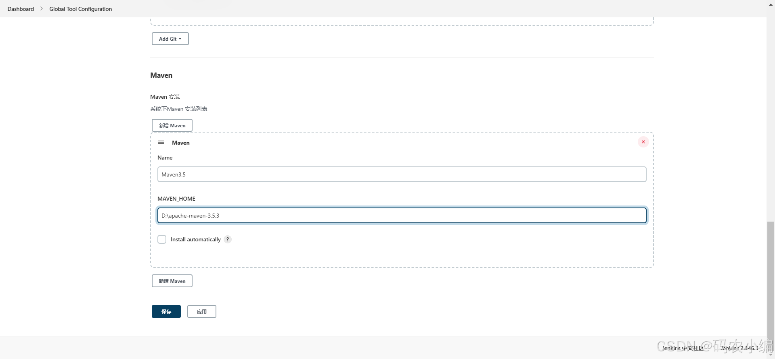Enable the Install automatically checkbox
The width and height of the screenshot is (775, 359).
tap(162, 239)
